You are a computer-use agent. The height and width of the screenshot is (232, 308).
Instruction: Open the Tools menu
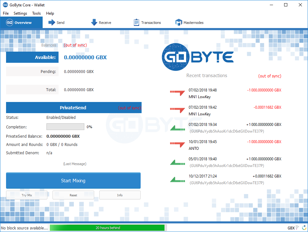tap(36, 13)
